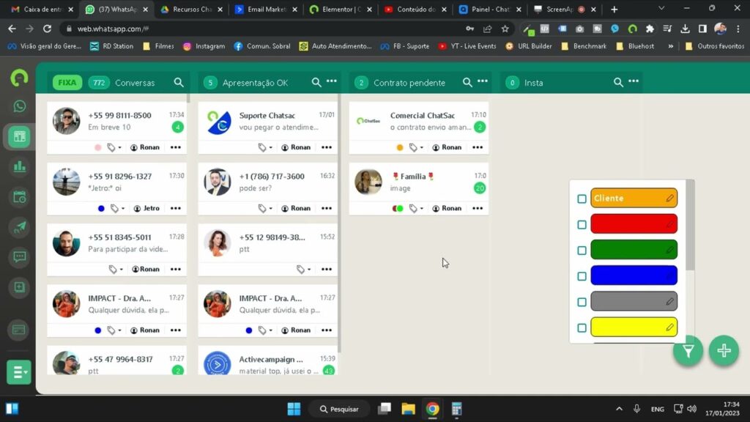Open more options on the Comercial ChatSac card

tap(478, 147)
